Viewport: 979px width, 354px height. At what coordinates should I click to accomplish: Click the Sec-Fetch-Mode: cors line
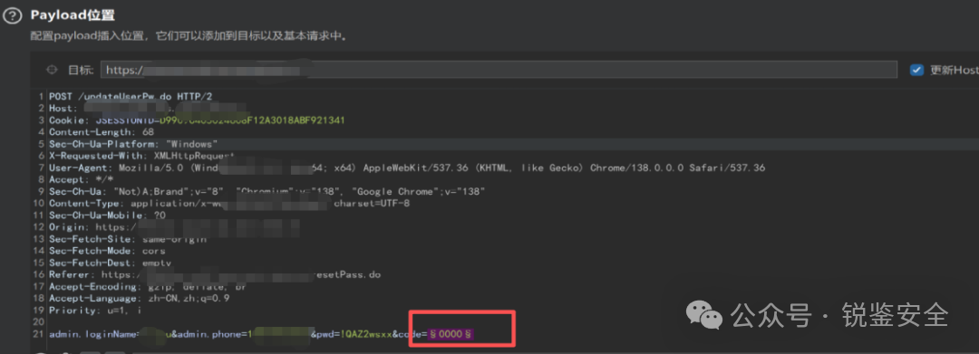[107, 251]
